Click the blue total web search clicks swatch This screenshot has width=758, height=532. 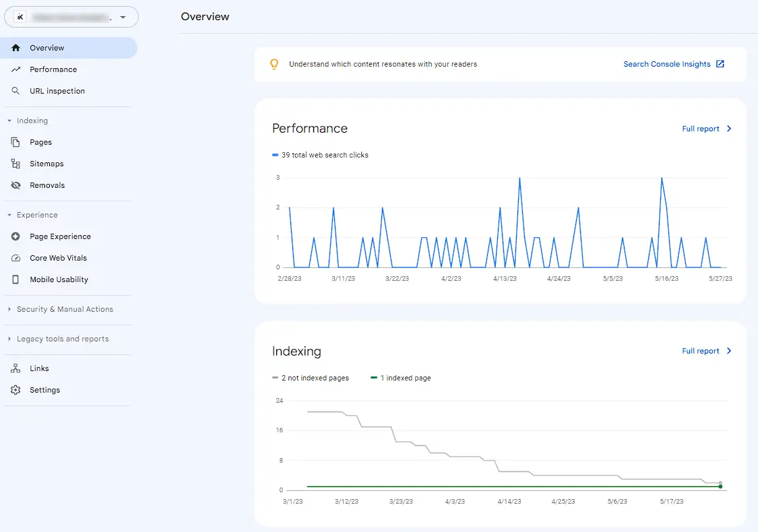coord(275,155)
